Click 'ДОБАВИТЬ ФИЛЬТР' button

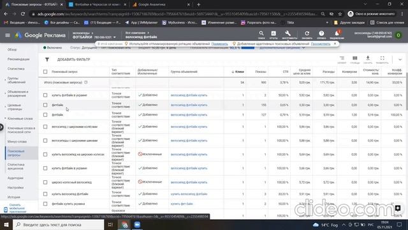(x=74, y=59)
